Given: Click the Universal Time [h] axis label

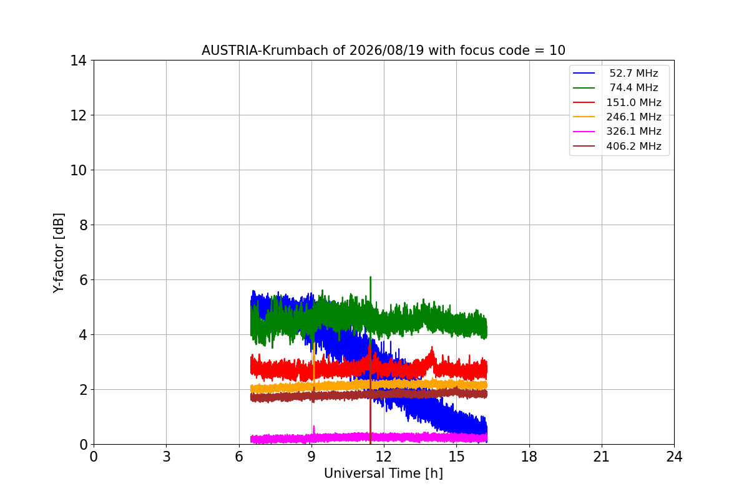Looking at the screenshot, I should pyautogui.click(x=383, y=473).
